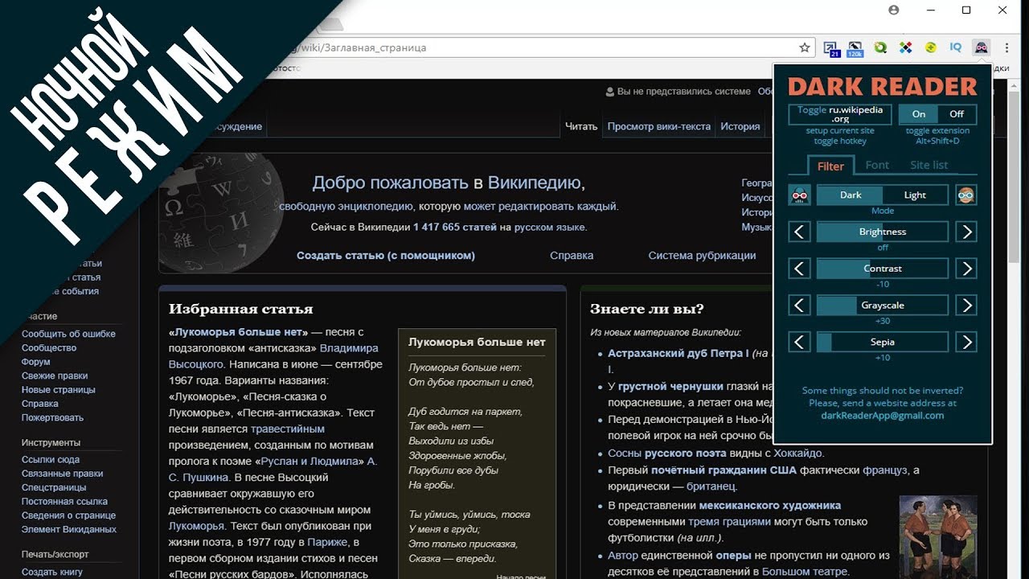Click the Dark Reader extension icon in toolbar
The height and width of the screenshot is (579, 1029).
click(981, 47)
